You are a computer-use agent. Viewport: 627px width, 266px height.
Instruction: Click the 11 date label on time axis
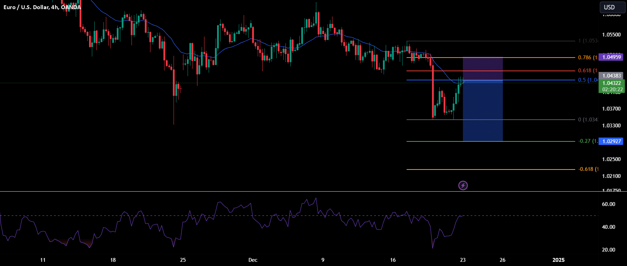pos(43,260)
